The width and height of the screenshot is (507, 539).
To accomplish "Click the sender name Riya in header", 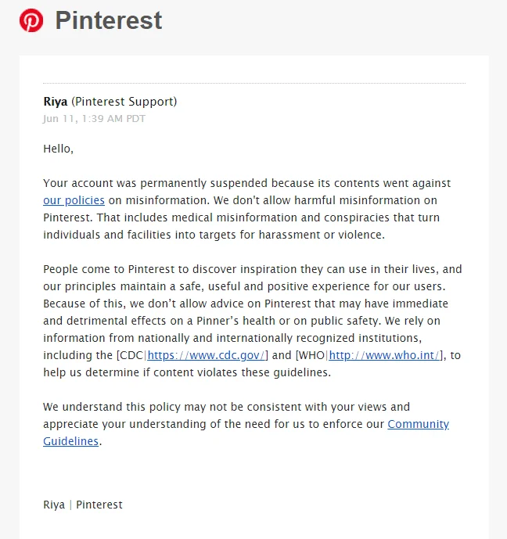I will click(x=56, y=102).
